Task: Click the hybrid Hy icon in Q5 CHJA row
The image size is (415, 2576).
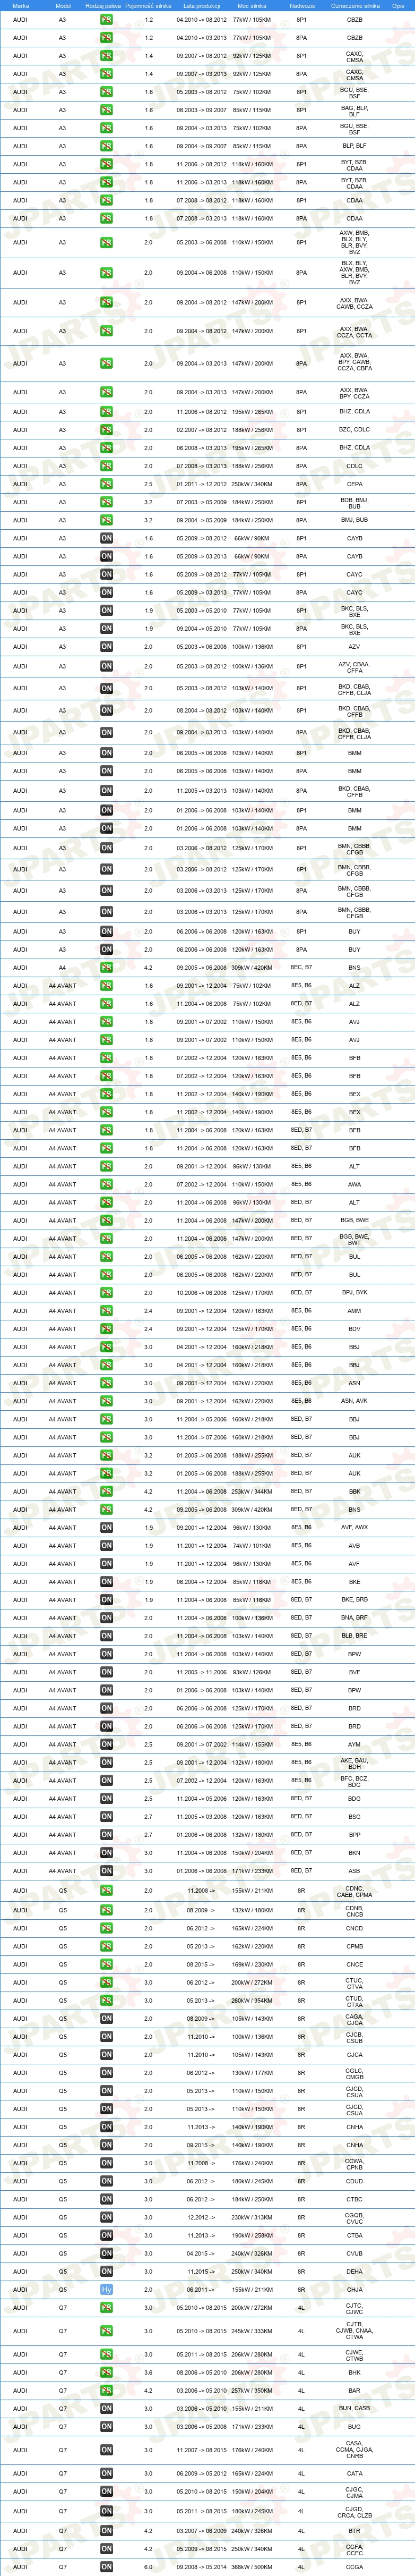Action: point(106,2289)
